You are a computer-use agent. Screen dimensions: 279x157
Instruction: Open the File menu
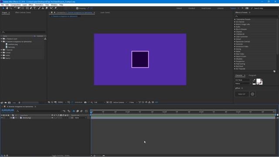2,5
